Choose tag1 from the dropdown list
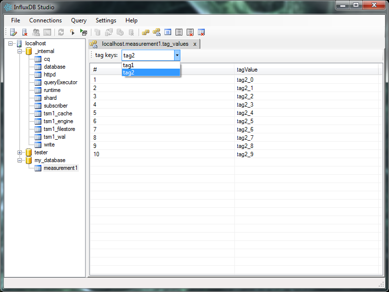This screenshot has width=389, height=292. (151, 65)
